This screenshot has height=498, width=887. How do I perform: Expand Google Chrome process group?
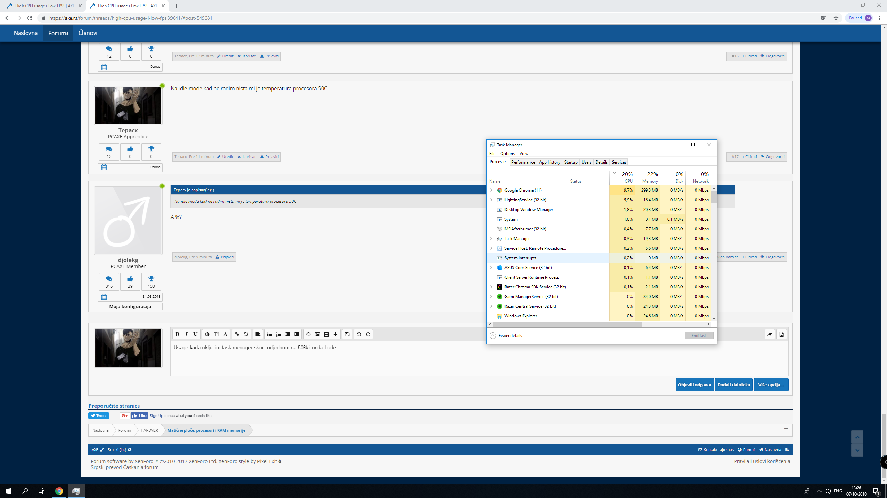click(491, 190)
